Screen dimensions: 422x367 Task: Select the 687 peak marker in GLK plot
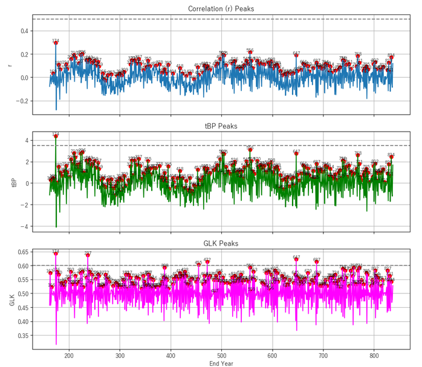(x=317, y=262)
